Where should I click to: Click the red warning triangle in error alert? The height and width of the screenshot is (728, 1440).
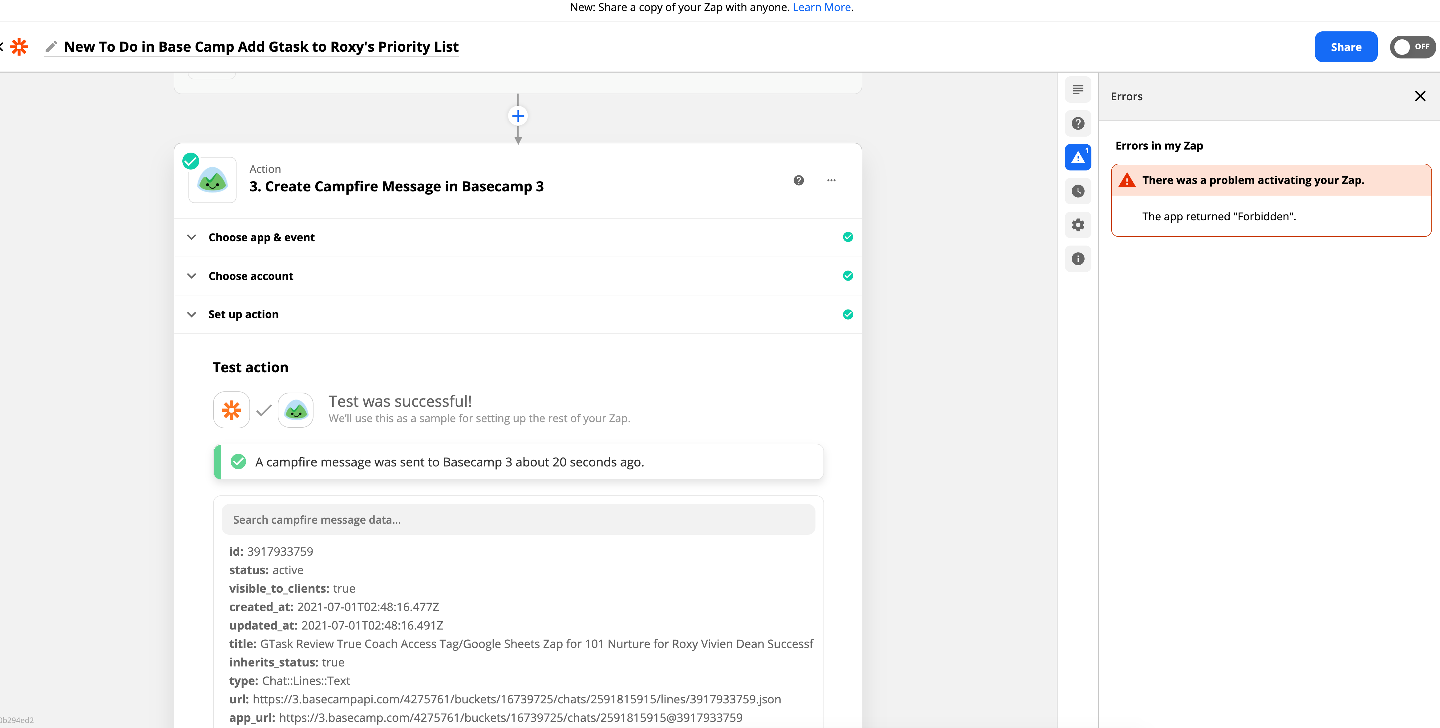tap(1127, 180)
